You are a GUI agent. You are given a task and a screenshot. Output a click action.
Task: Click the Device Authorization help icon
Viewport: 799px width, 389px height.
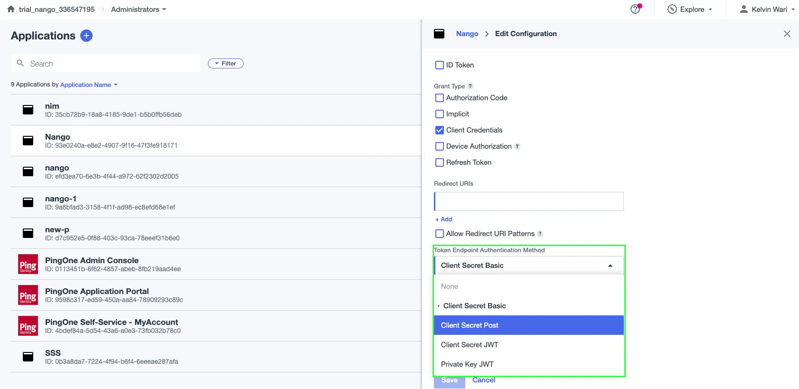517,146
